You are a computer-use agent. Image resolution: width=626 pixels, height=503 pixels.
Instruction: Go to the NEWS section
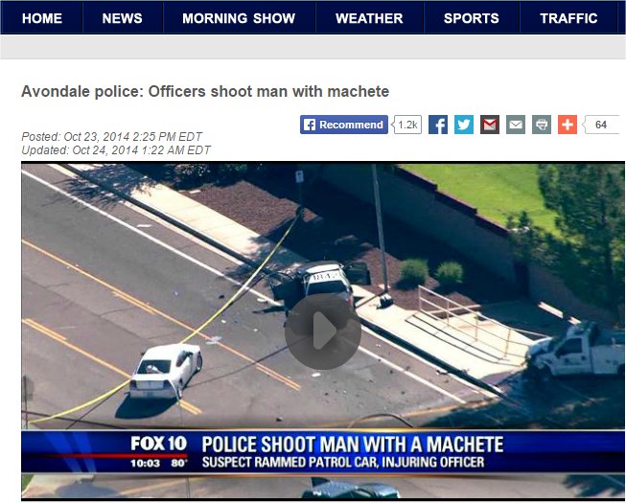[122, 18]
